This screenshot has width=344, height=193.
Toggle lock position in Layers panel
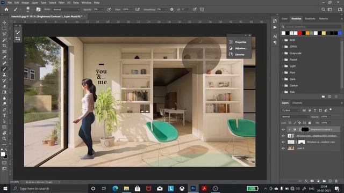point(299,123)
